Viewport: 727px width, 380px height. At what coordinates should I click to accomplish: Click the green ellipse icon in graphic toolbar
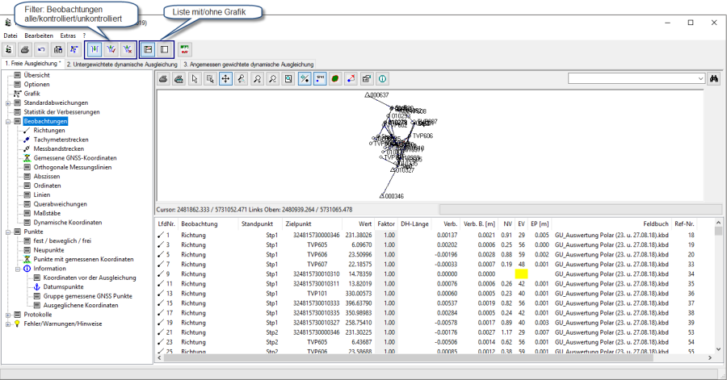click(x=334, y=79)
